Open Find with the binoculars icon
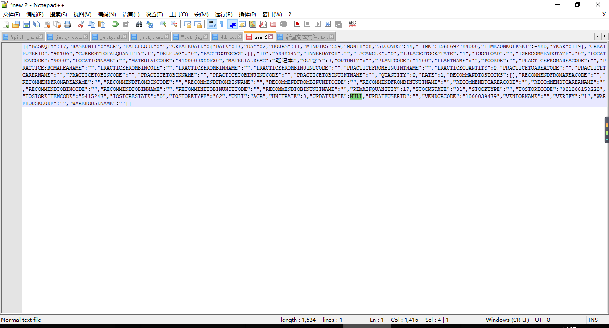Screen dimensions: 609x328 [x=140, y=24]
